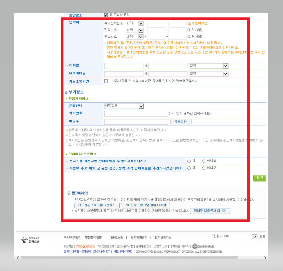Click PDF변환프로그램 설치 메뉴얼 button
Viewport: 283px width, 271px height.
pos(146,205)
